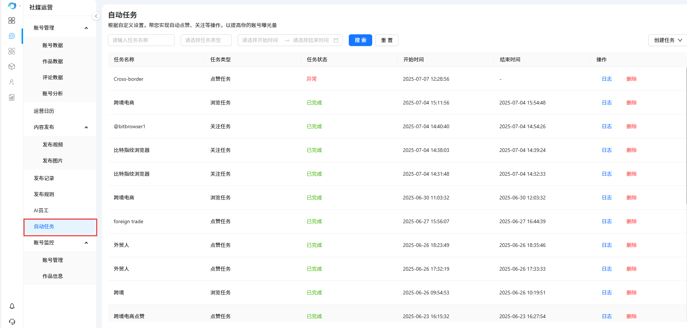
Task: Delete 比特指纹浏览器 task started 14:31:48
Action: (631, 174)
